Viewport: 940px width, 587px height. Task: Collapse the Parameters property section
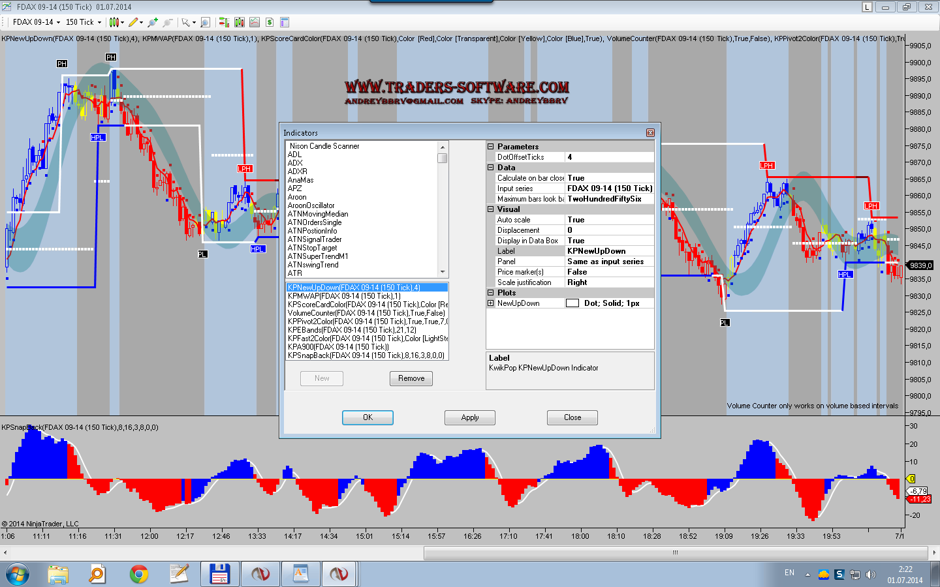tap(491, 147)
